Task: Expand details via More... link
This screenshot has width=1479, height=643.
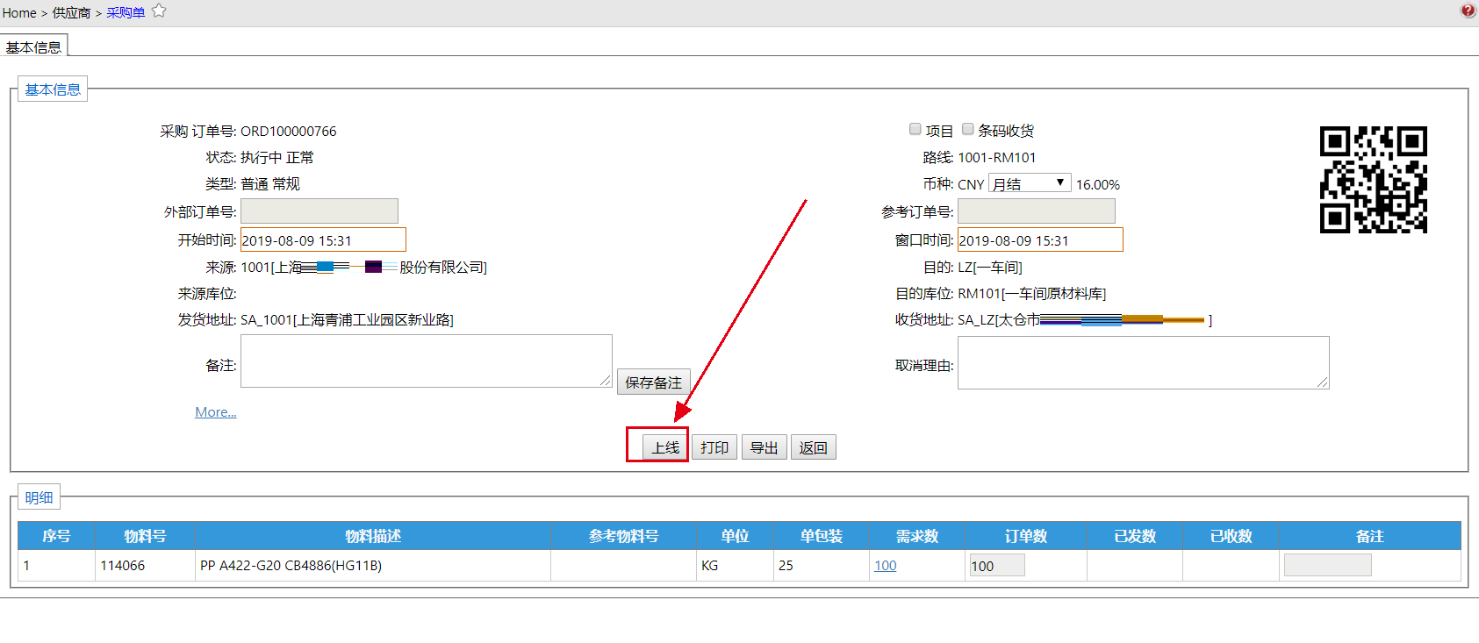Action: tap(216, 411)
